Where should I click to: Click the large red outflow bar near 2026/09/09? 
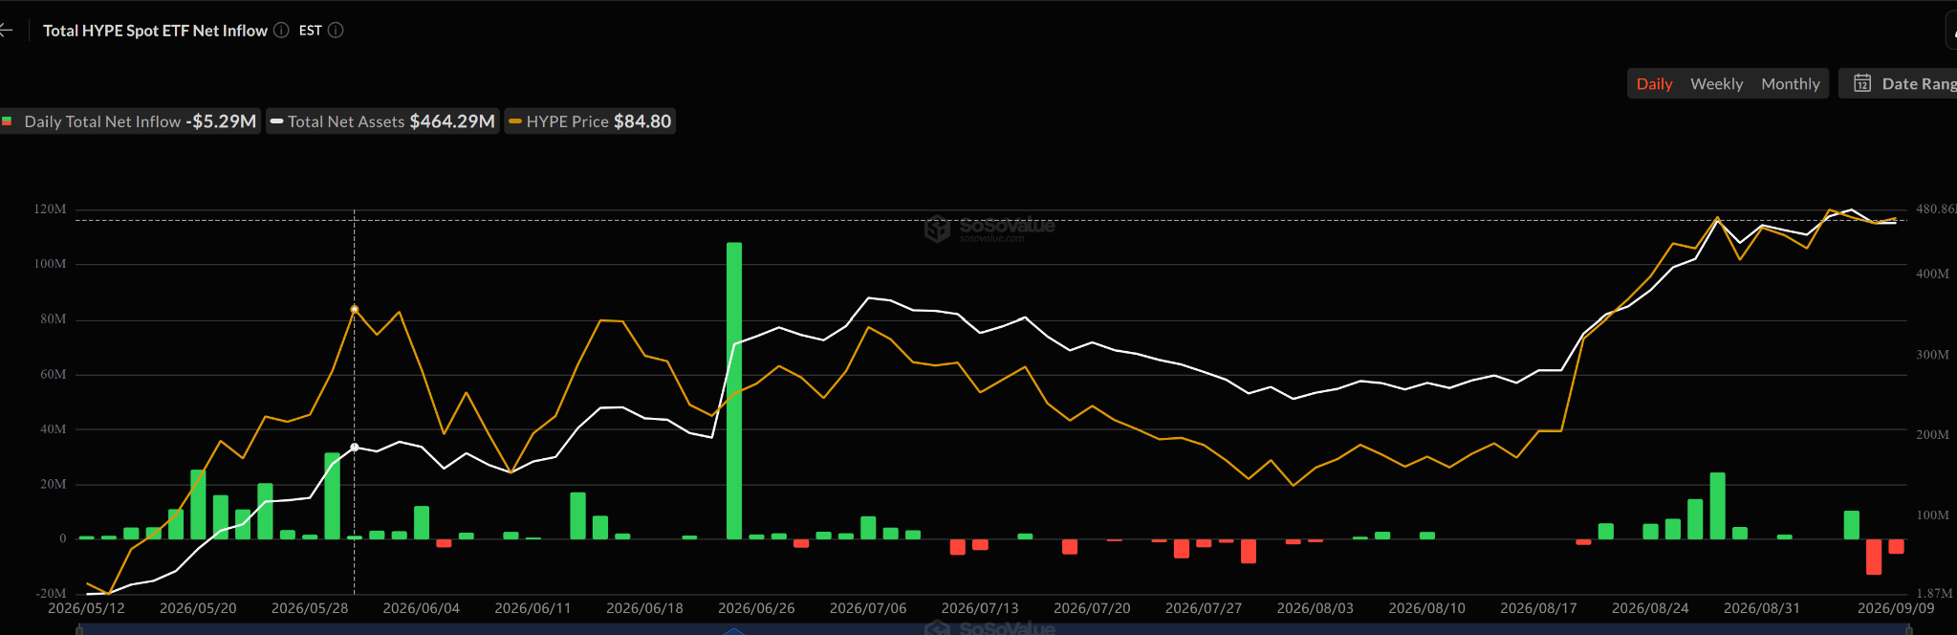click(x=1874, y=557)
